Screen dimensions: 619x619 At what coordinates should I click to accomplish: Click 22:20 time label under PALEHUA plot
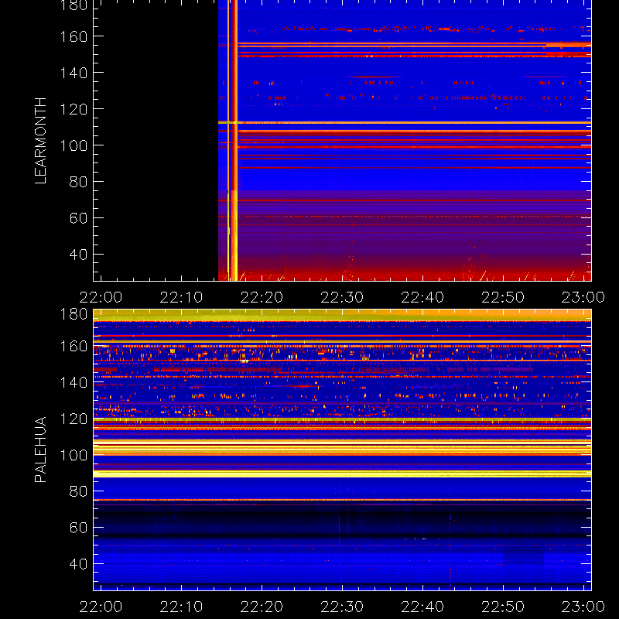pyautogui.click(x=262, y=607)
